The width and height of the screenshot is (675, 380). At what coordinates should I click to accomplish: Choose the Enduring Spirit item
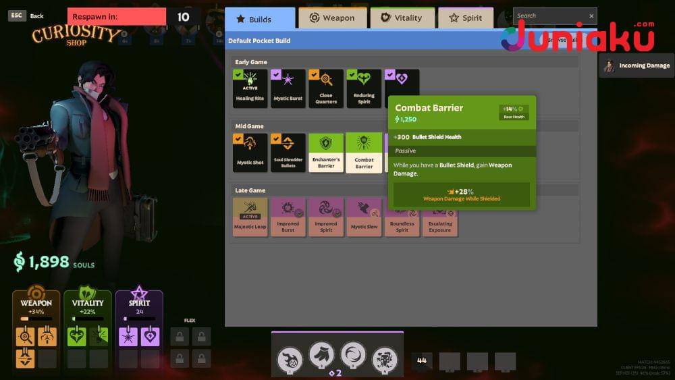364,88
